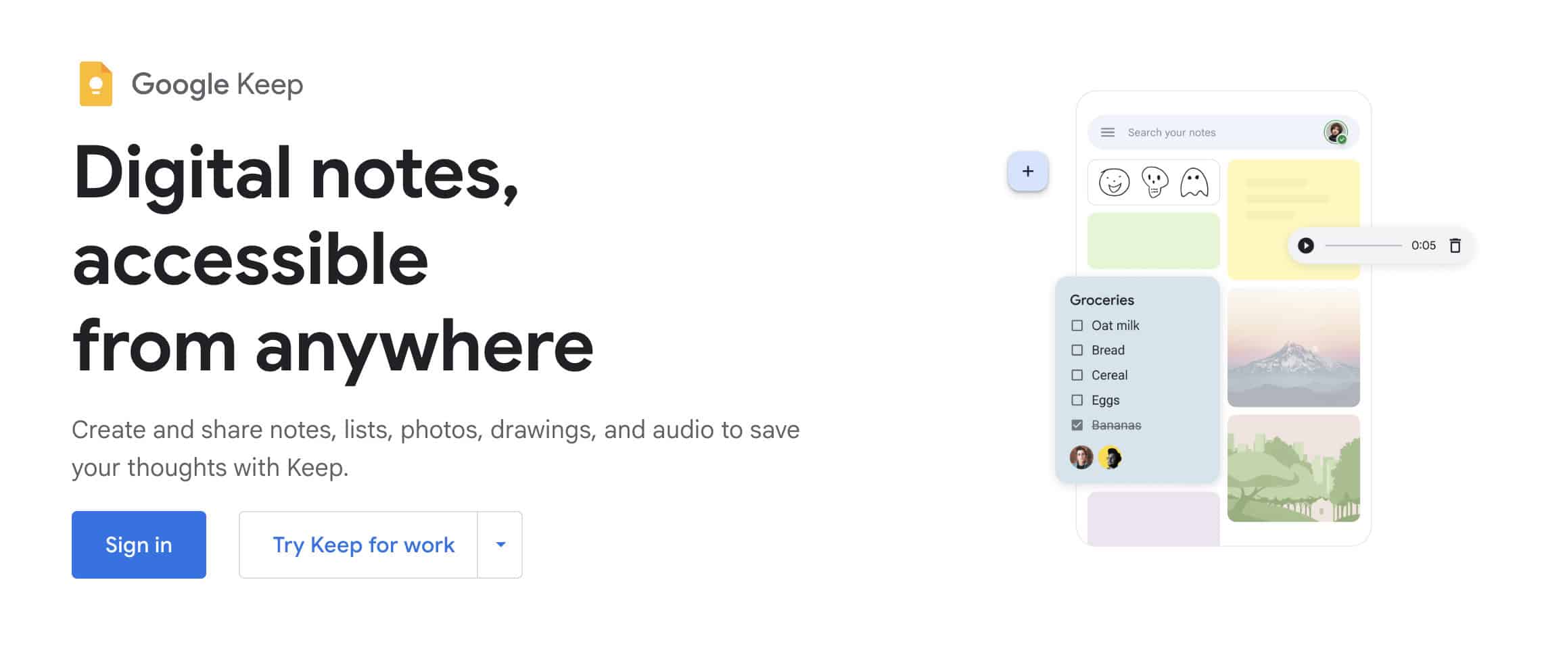Click the 0:05 audio duration label

(1423, 245)
